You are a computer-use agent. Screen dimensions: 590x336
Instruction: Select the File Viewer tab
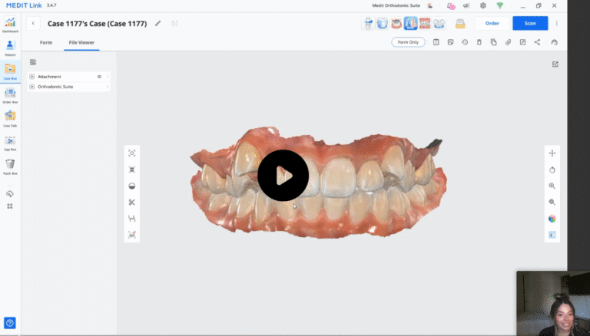tap(81, 42)
